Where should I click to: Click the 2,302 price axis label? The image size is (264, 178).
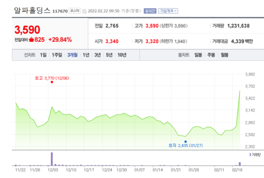pyautogui.click(x=250, y=147)
